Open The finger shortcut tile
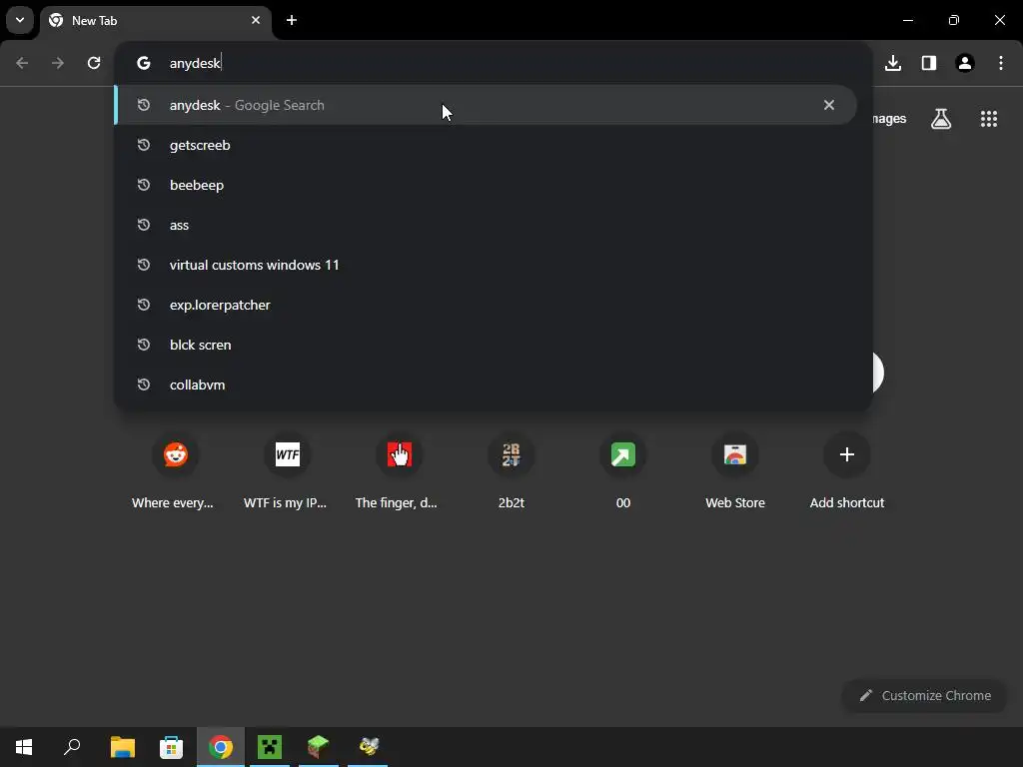This screenshot has height=767, width=1023. click(x=399, y=471)
